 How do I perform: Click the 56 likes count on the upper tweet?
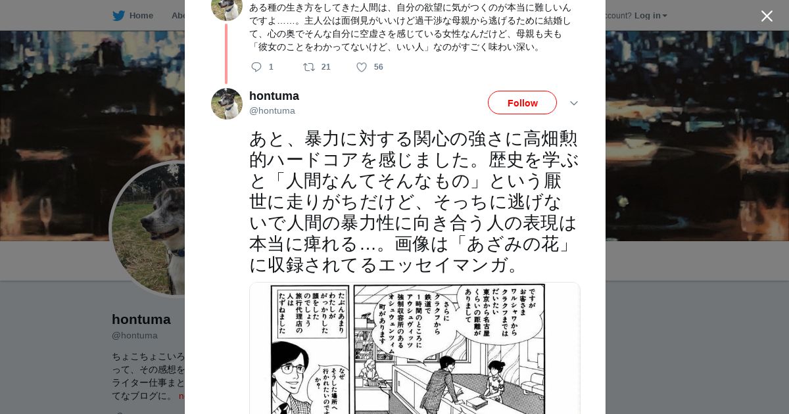tap(378, 67)
